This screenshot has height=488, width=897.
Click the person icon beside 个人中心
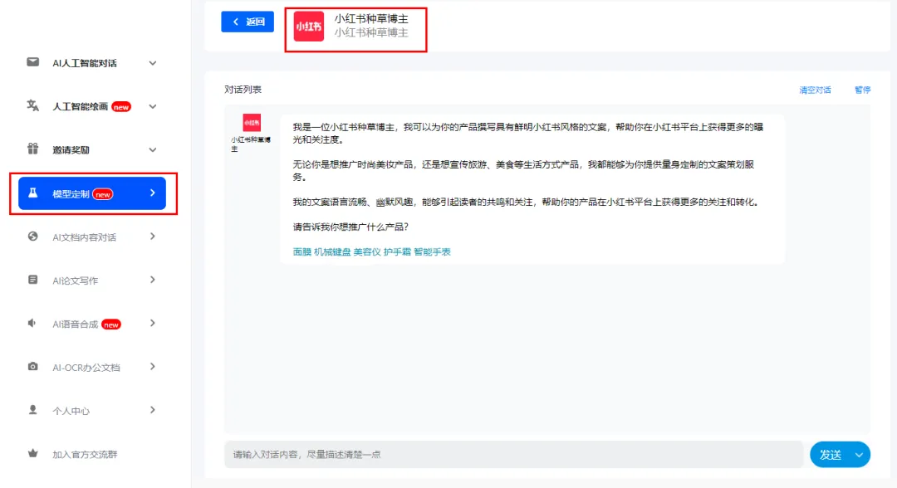point(33,410)
